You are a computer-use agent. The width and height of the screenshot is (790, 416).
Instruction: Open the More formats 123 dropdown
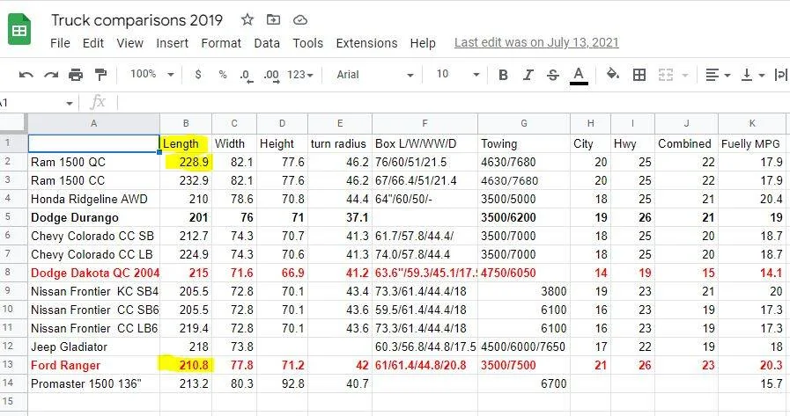coord(300,75)
